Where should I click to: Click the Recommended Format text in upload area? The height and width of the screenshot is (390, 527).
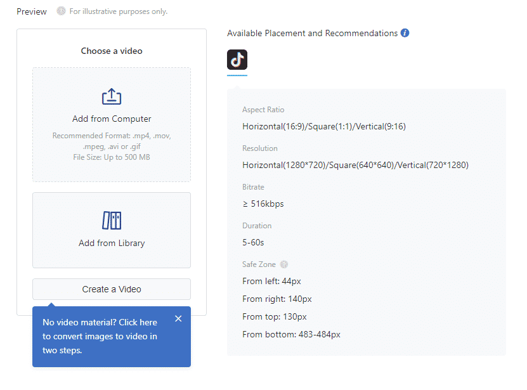112,141
